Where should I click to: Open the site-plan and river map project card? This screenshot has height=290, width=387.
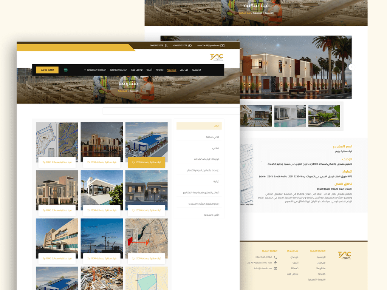(57, 142)
